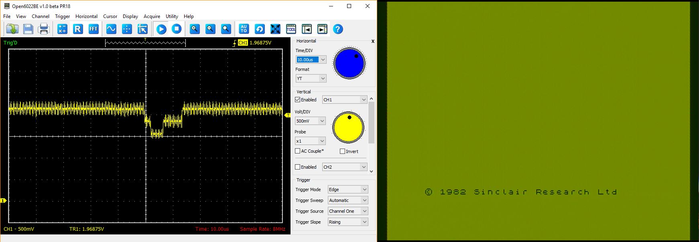
Task: Click the yellow Volt/DIV rotary knob
Action: point(348,127)
